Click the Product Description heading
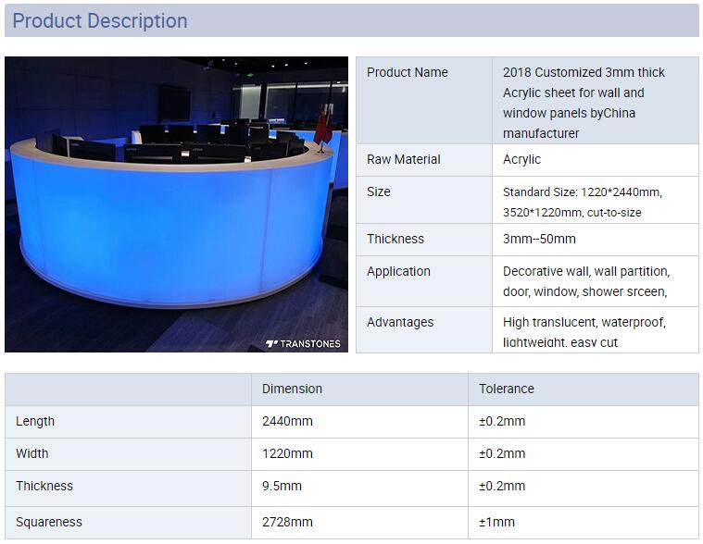The height and width of the screenshot is (544, 703). [100, 20]
